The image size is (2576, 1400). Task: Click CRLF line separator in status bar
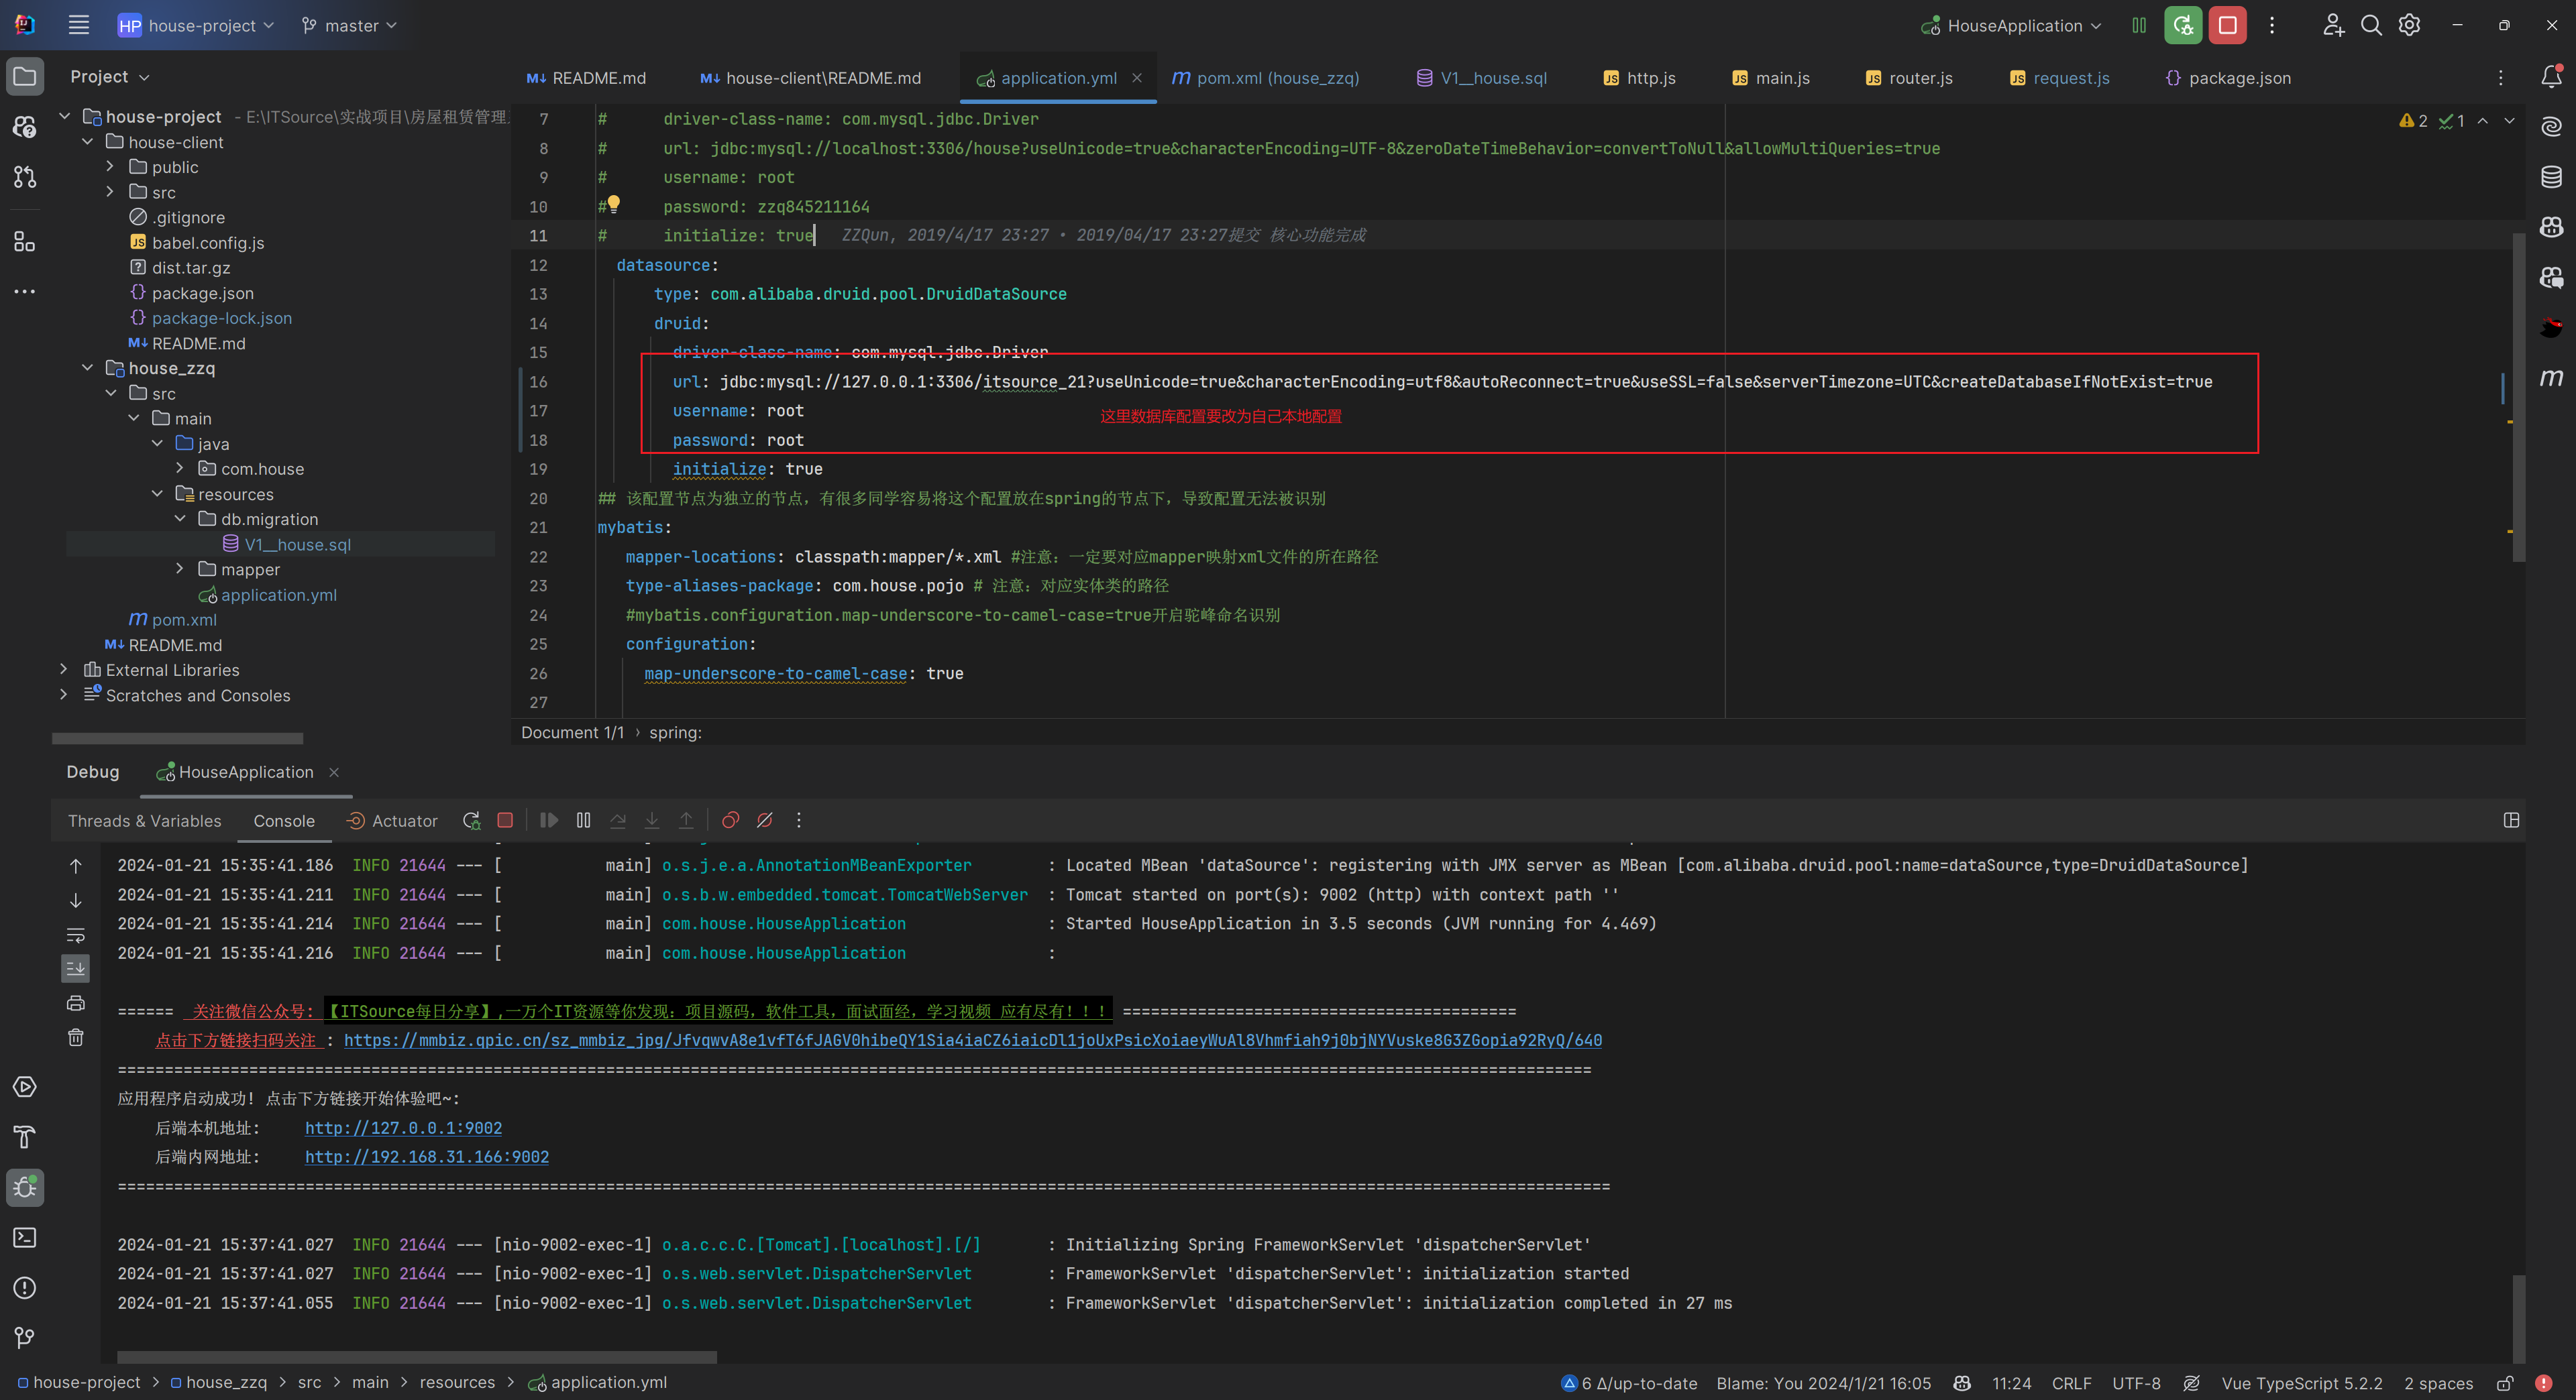pyautogui.click(x=2071, y=1383)
